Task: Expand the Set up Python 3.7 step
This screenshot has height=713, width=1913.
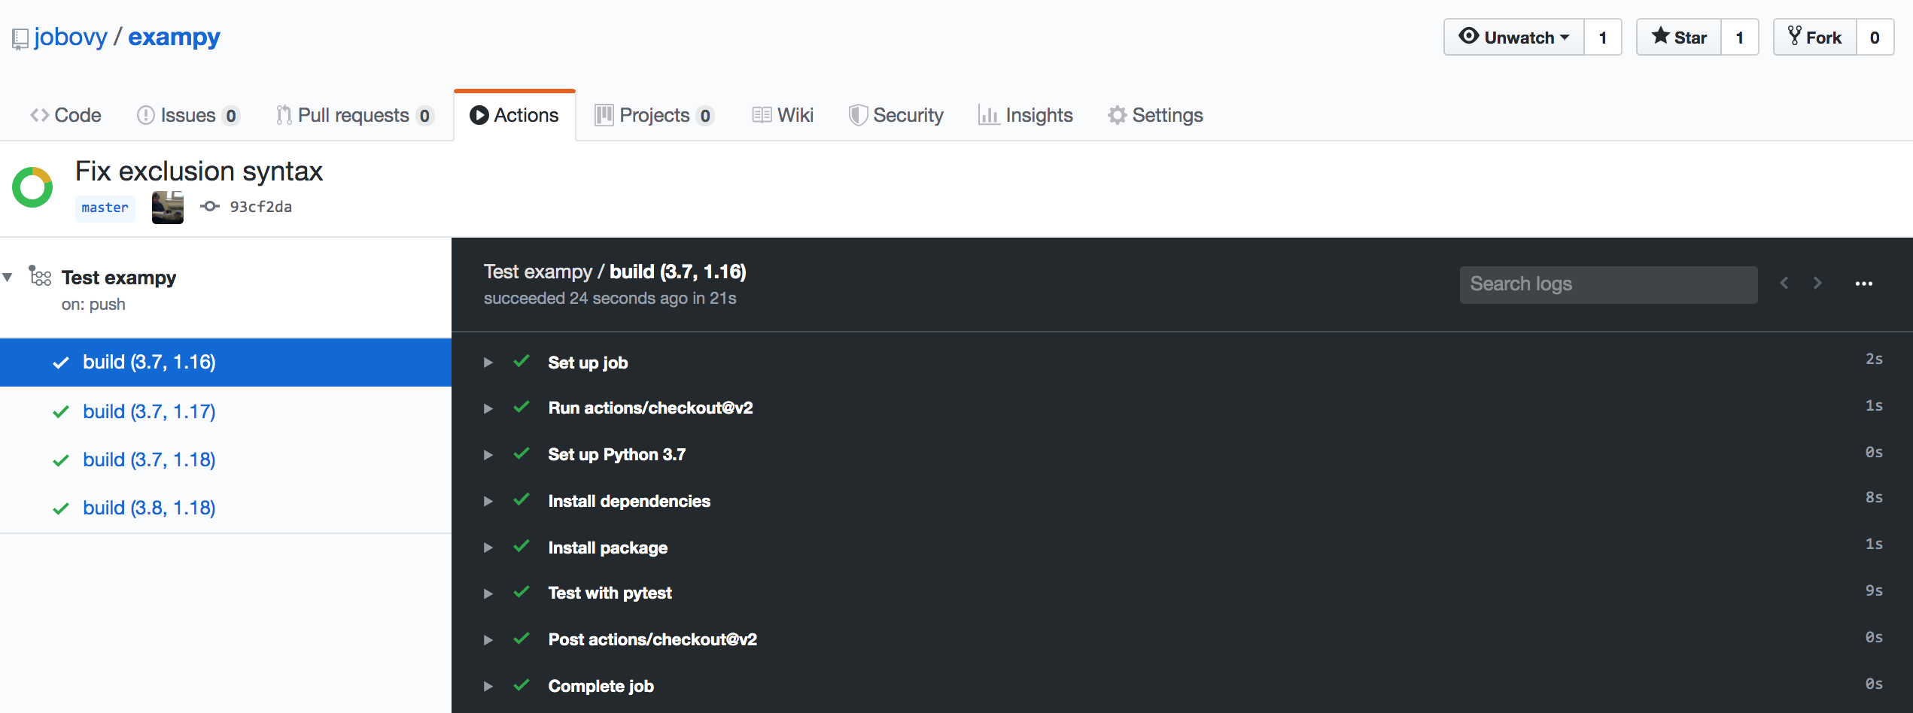Action: [x=488, y=455]
